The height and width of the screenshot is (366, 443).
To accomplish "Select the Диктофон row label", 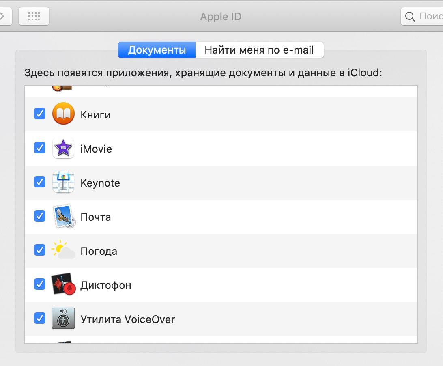I will point(106,285).
